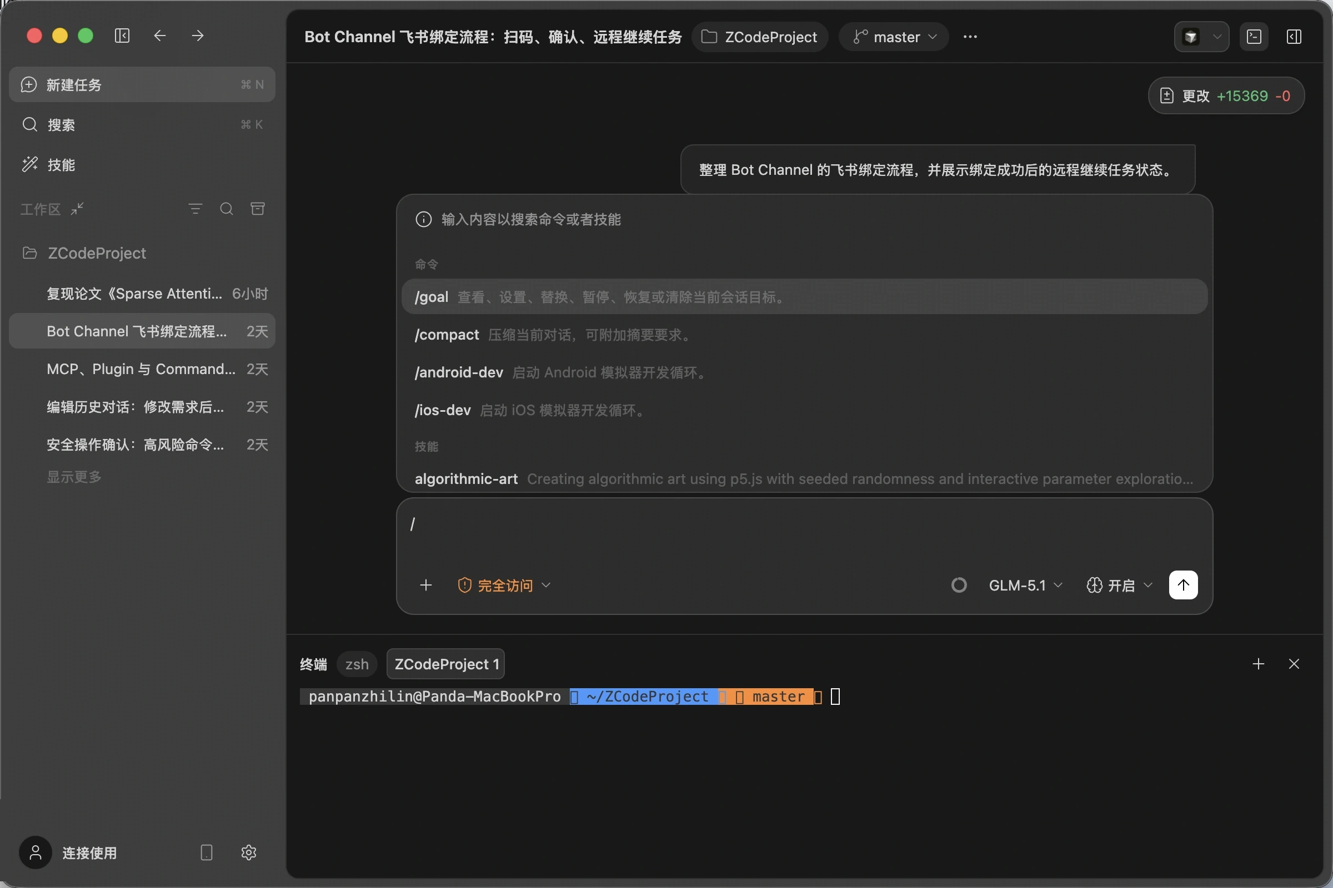Go back with the left arrow
Viewport: 1333px width, 888px height.
click(x=160, y=36)
